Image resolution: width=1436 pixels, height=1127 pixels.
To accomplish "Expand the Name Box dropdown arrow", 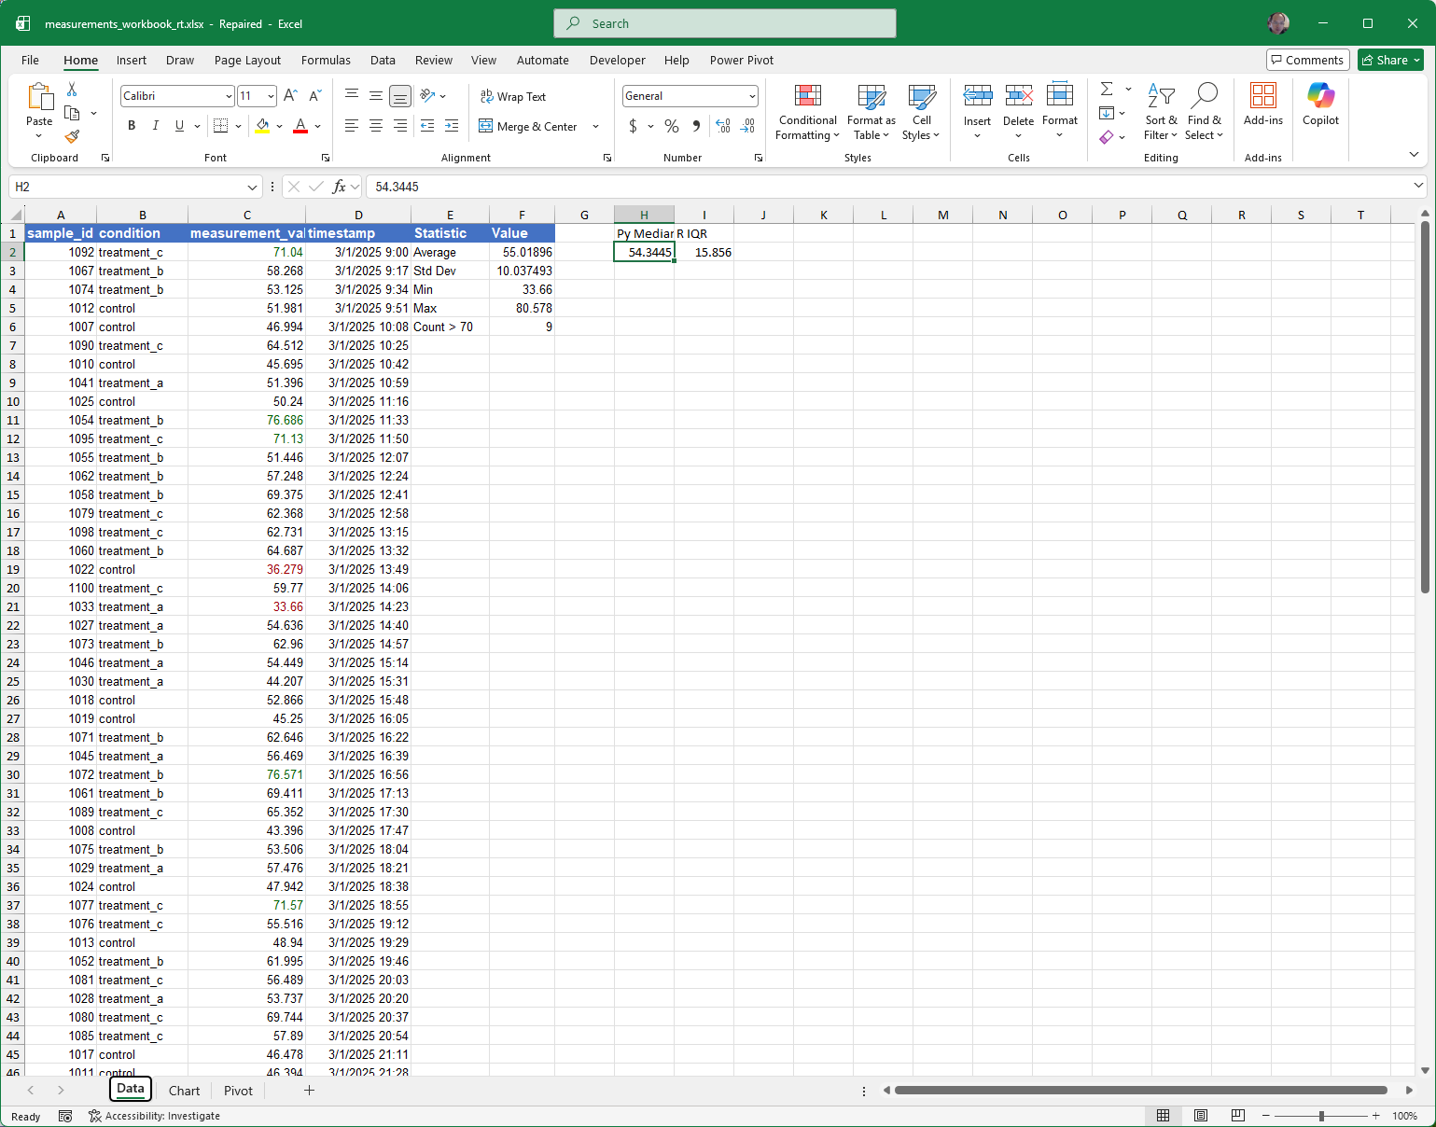I will pos(252,187).
